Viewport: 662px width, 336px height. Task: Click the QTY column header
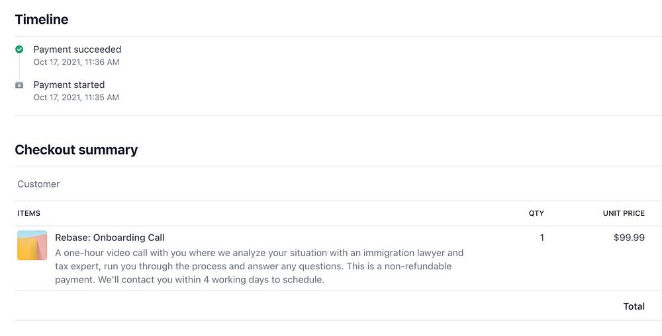click(x=536, y=213)
